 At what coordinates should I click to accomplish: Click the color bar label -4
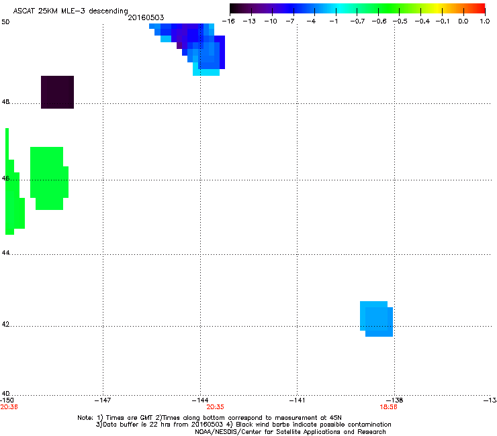311,21
